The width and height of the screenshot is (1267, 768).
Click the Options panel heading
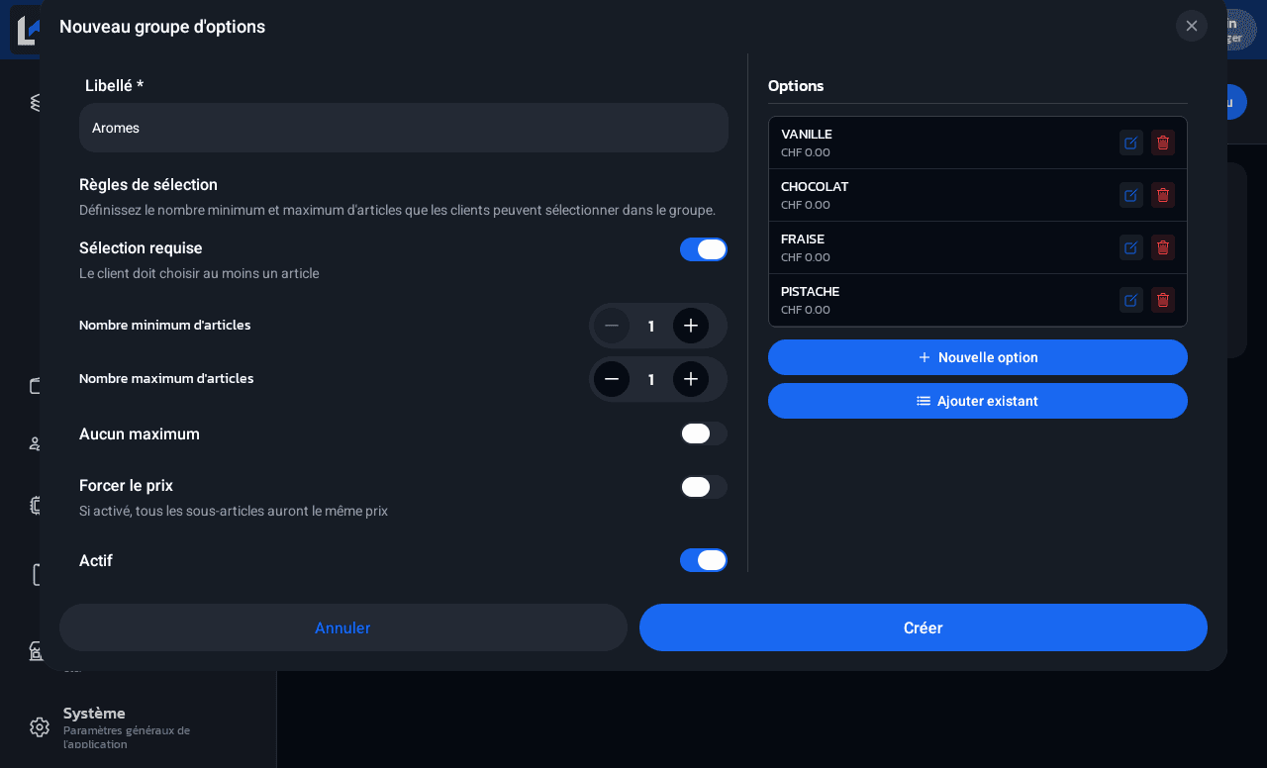[796, 86]
